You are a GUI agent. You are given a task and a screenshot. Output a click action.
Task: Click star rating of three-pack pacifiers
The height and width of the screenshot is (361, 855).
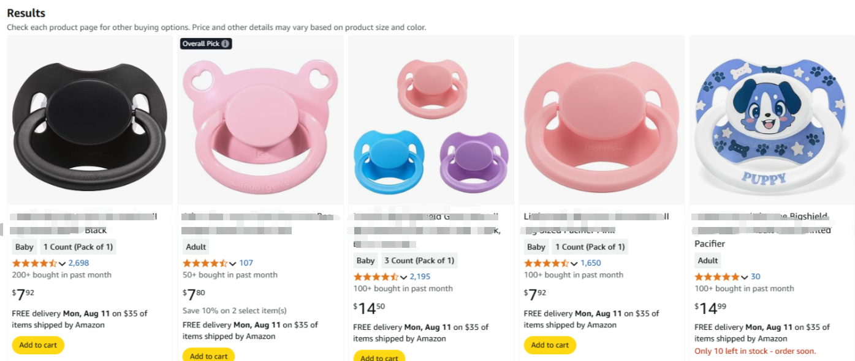(x=376, y=277)
